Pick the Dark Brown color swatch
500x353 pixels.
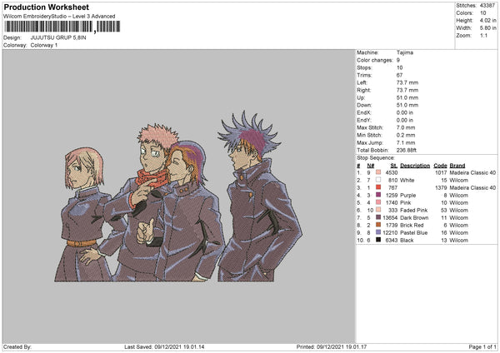click(378, 217)
